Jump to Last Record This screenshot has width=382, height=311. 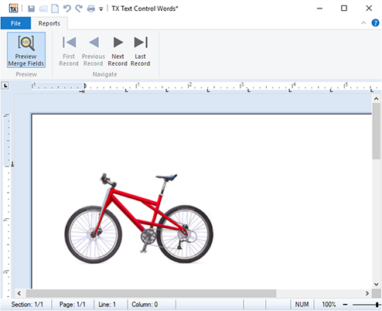click(141, 51)
